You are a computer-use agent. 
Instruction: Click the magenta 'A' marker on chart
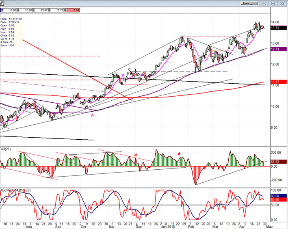click(92, 115)
